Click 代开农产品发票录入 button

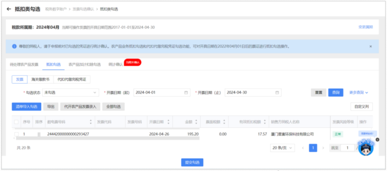click(x=80, y=107)
